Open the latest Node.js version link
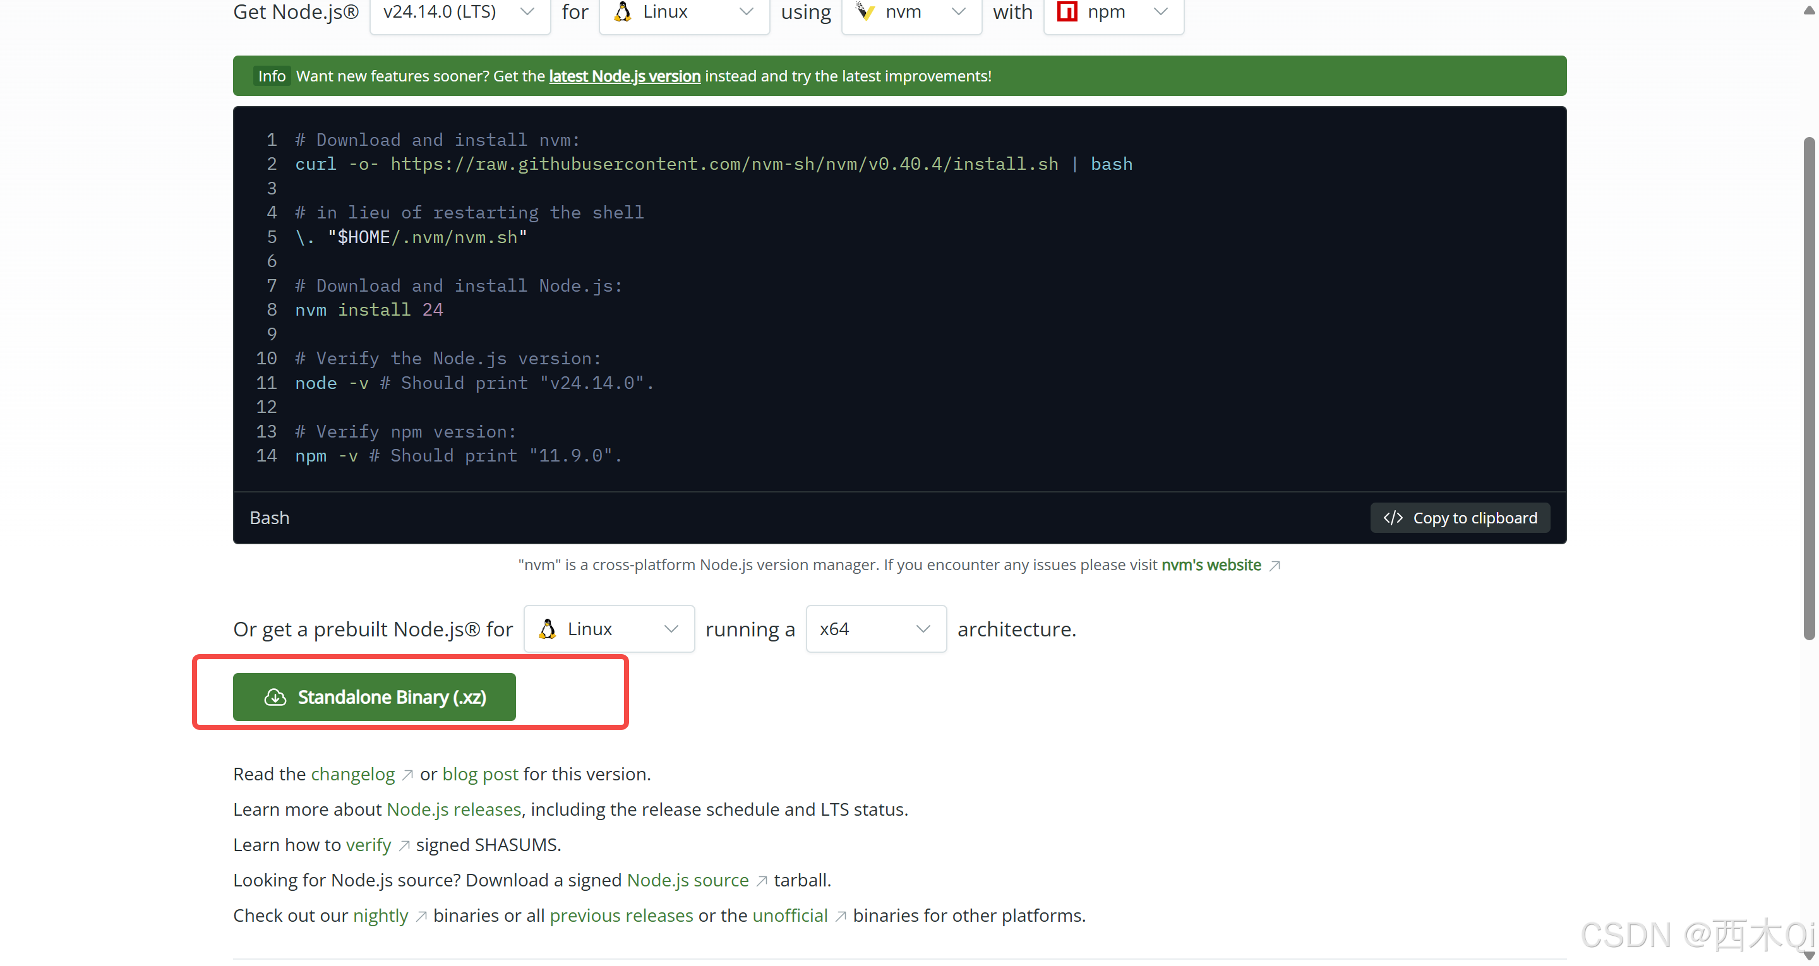The width and height of the screenshot is (1819, 966). [624, 76]
